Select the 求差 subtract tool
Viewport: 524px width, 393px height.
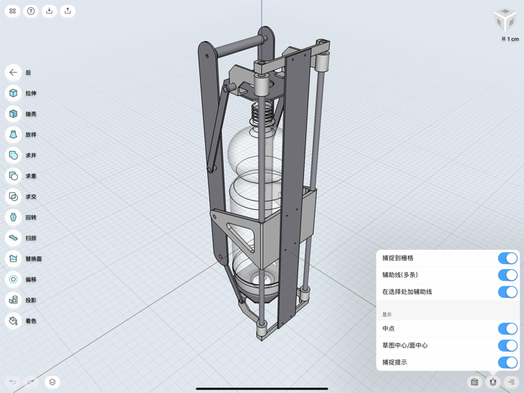13,176
